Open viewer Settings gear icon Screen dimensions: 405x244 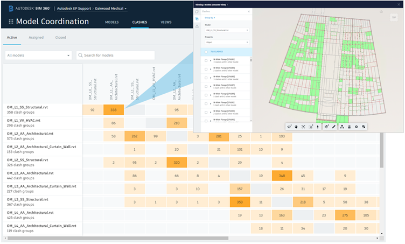pos(357,127)
